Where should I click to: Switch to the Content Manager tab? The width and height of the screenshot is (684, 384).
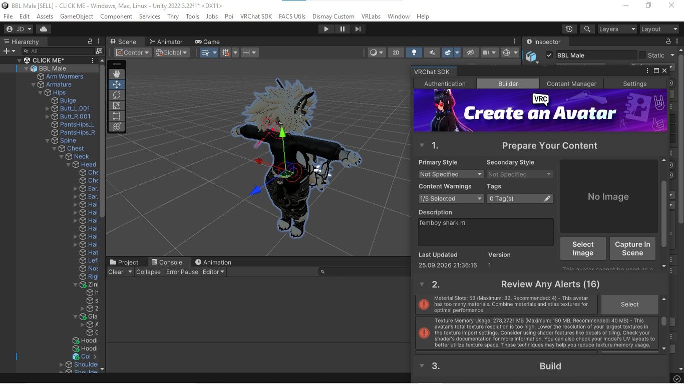coord(571,84)
